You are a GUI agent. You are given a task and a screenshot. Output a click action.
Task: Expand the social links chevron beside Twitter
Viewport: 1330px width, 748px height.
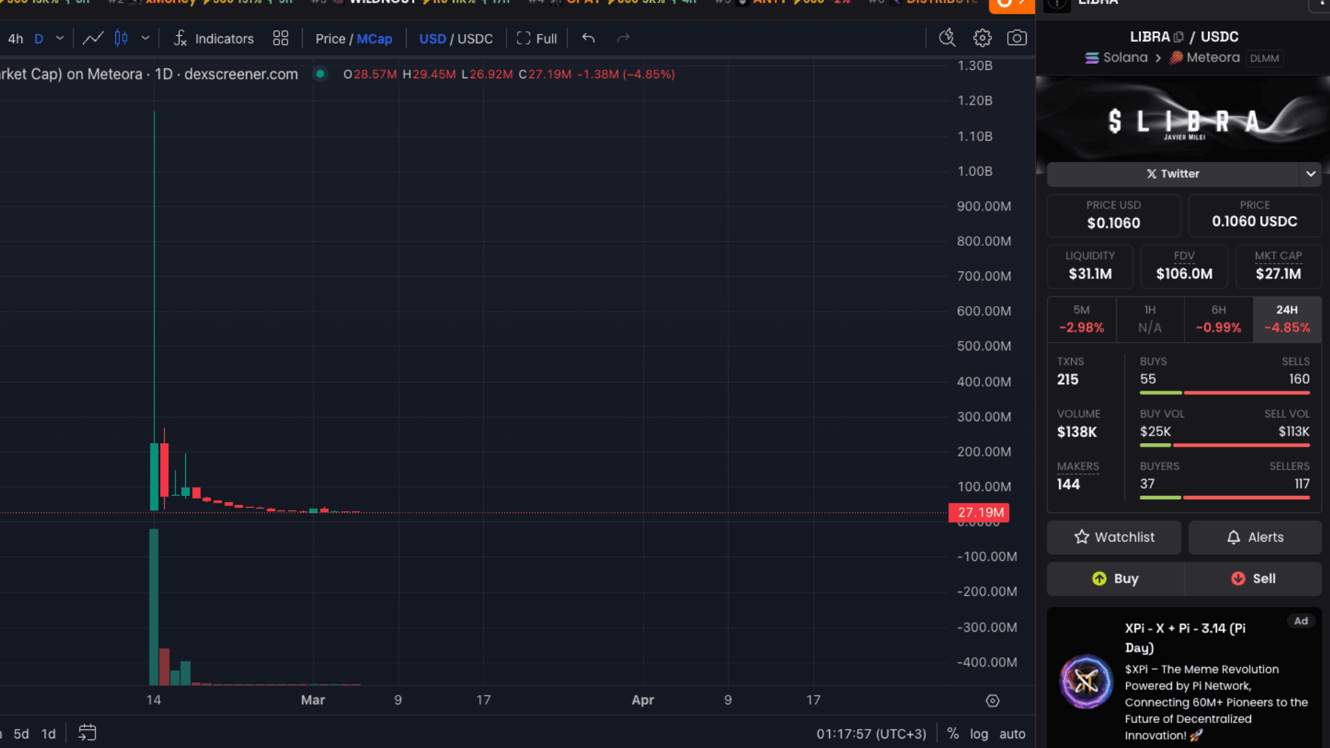tap(1311, 174)
